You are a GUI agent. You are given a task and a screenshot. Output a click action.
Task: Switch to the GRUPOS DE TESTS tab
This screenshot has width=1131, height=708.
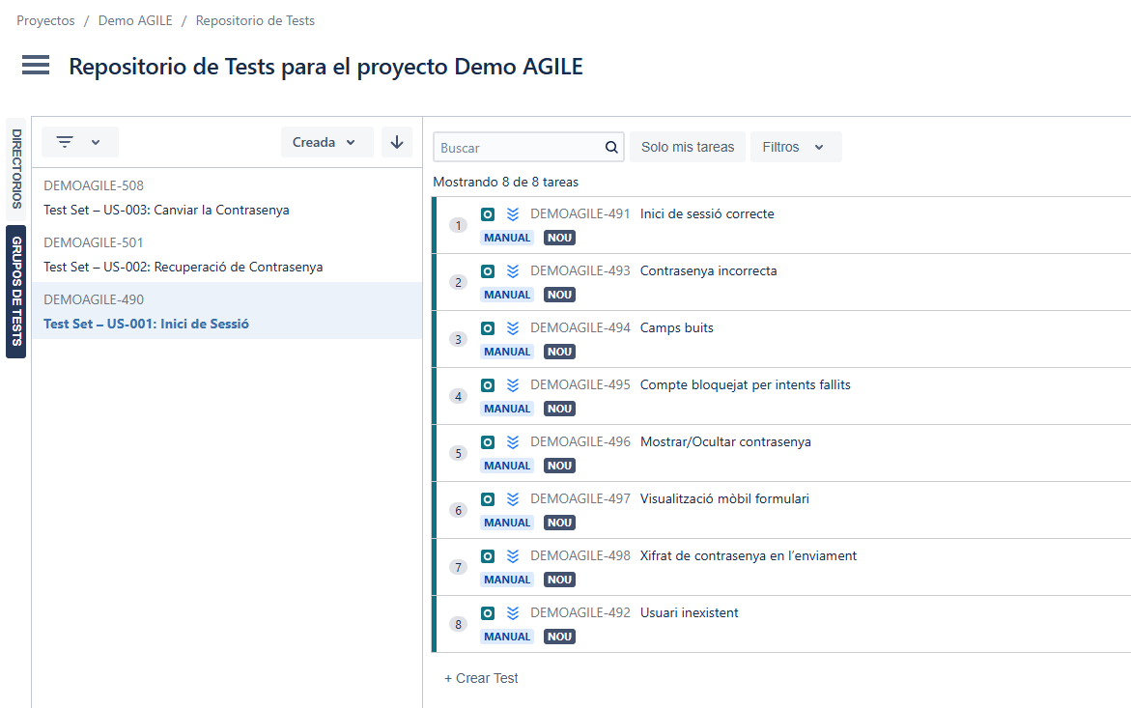pos(15,292)
